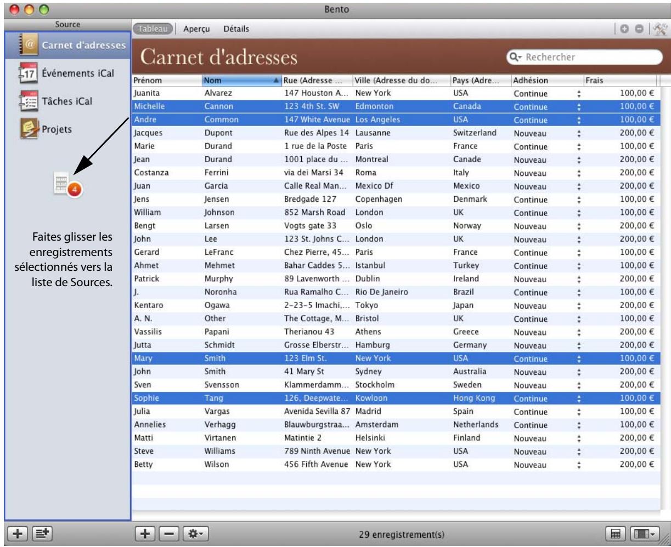Click the 852 Marsh Road address cell
Image resolution: width=671 pixels, height=547 pixels.
(x=314, y=212)
